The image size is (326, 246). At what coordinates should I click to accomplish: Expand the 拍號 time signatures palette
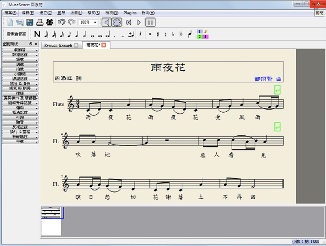[20, 69]
